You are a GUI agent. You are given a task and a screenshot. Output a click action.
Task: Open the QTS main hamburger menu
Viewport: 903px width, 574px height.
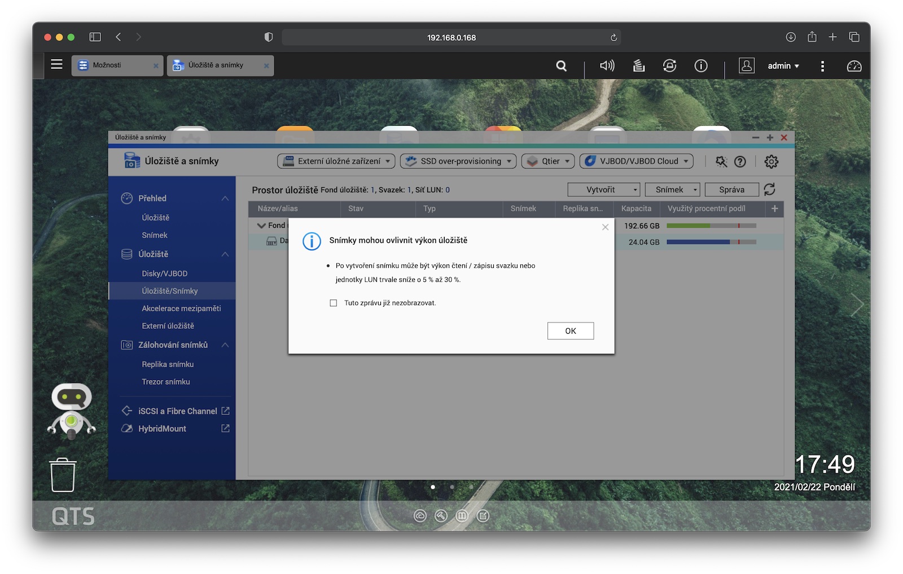56,64
